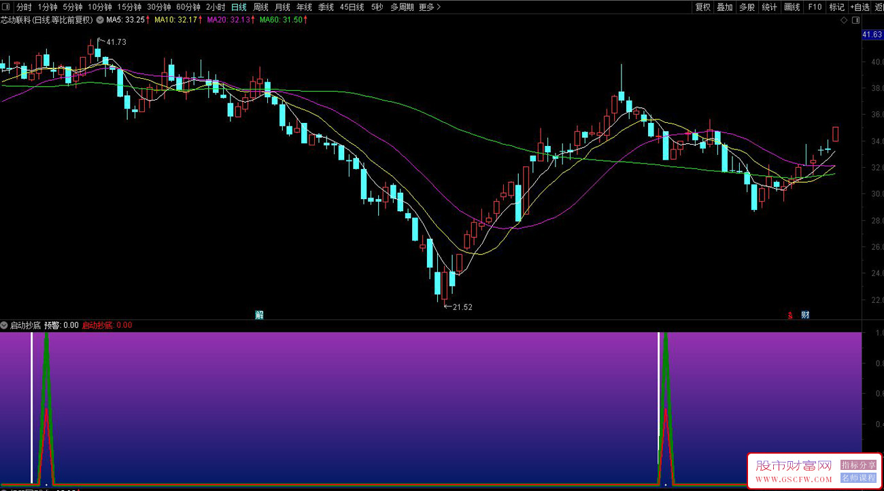Click the 标记 mark button

(836, 7)
